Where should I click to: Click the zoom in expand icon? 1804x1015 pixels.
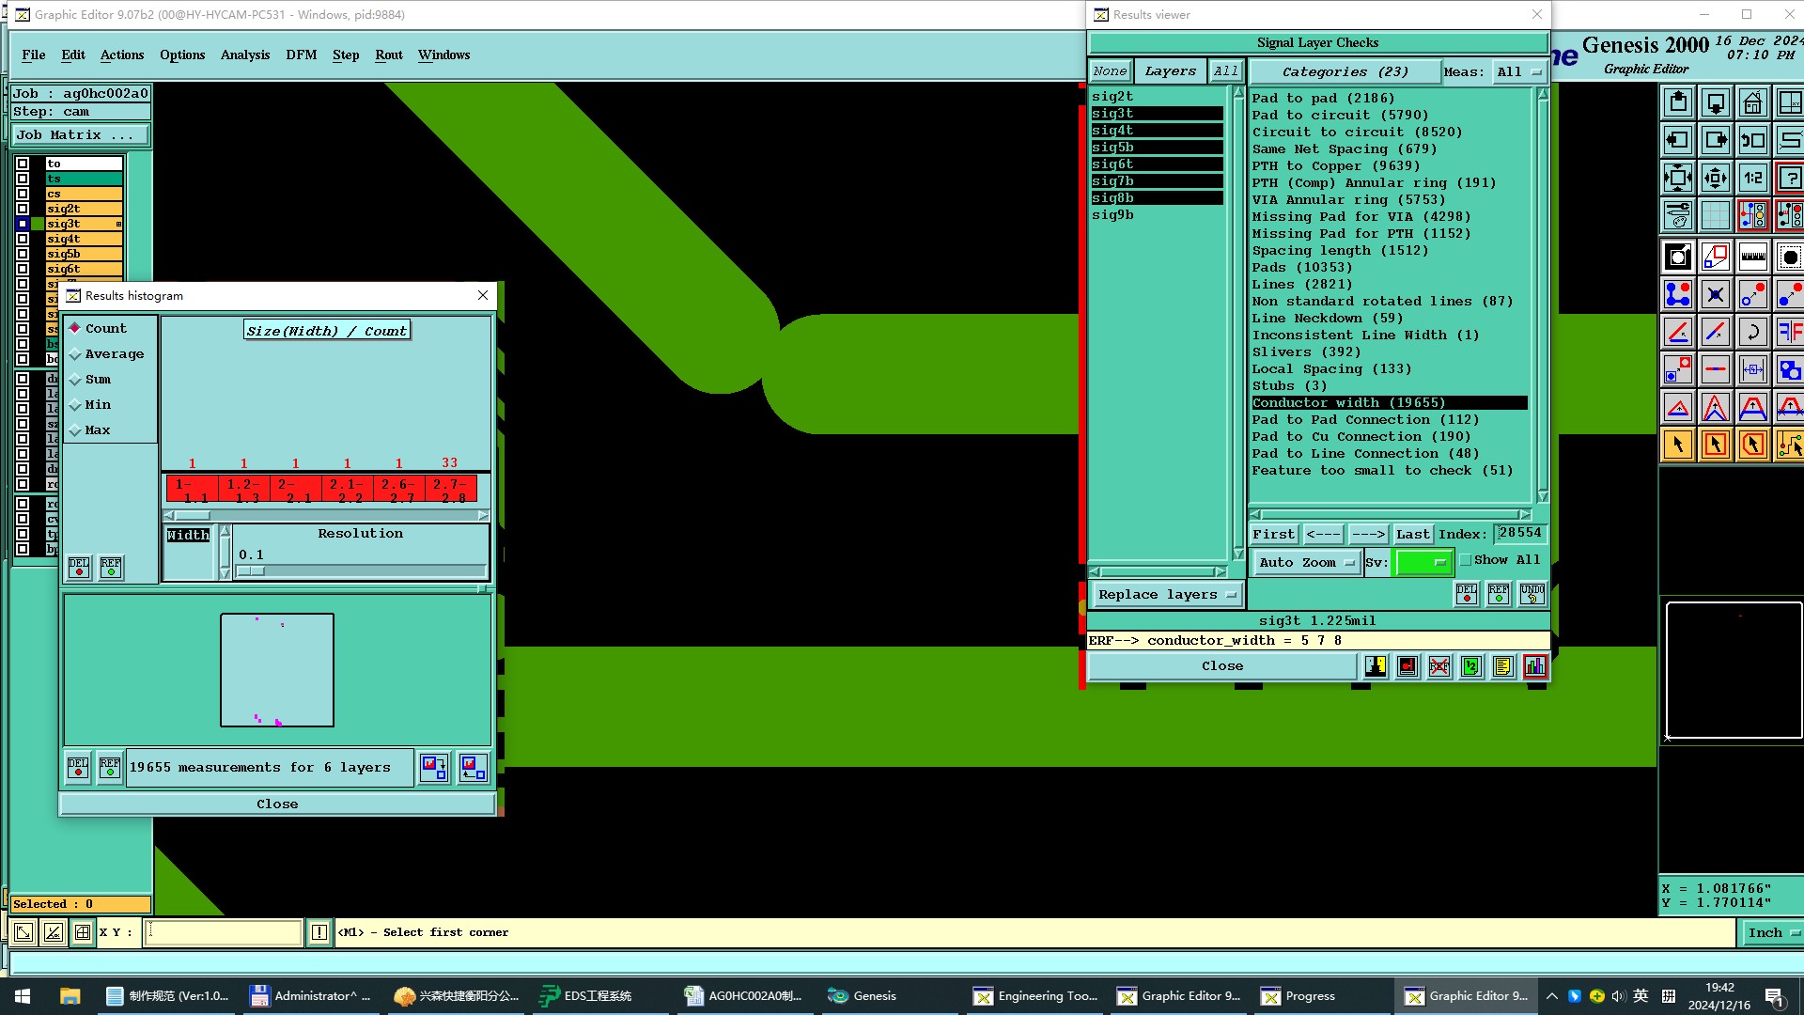click(x=1678, y=178)
